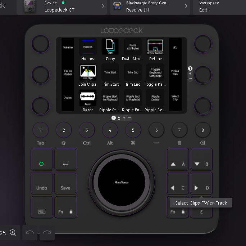This screenshot has height=246, width=246.
Task: Select the Trim End touch button
Action: (x=133, y=72)
